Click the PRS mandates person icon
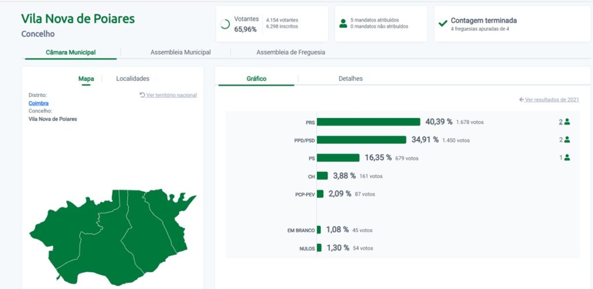Image resolution: width=593 pixels, height=289 pixels. coord(567,122)
